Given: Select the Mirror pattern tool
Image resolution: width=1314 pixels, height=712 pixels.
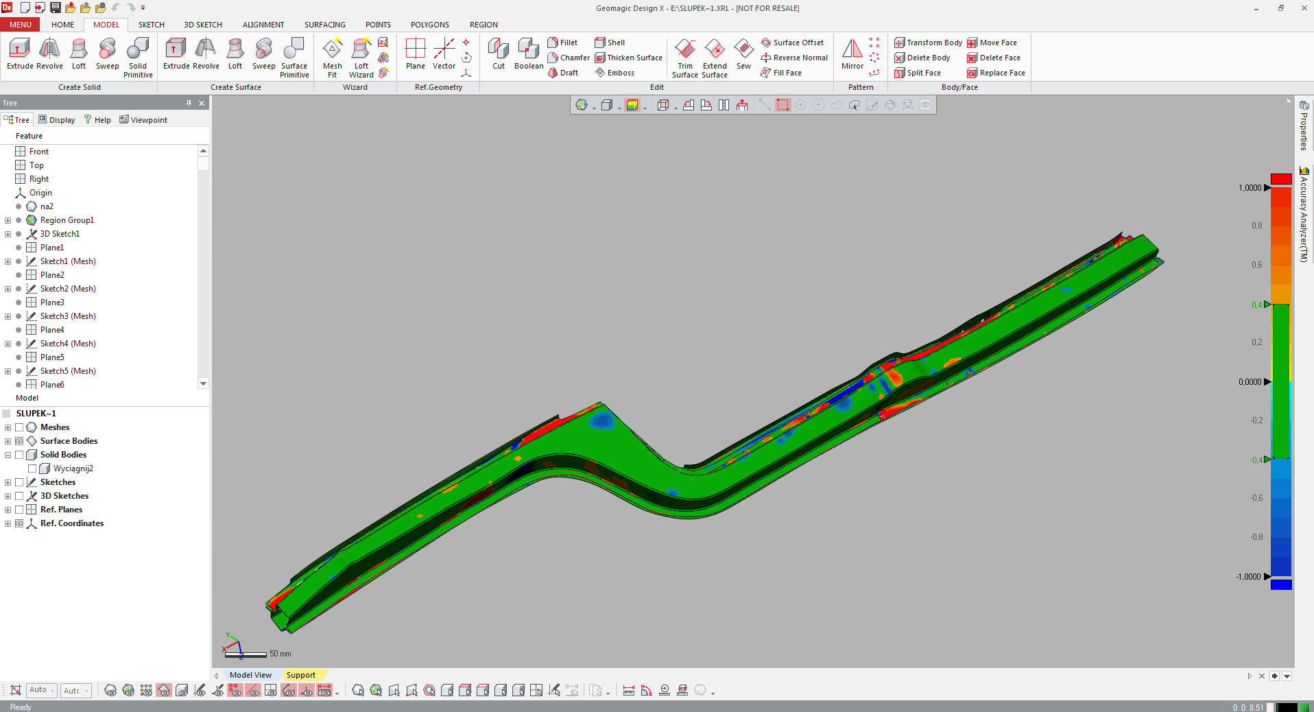Looking at the screenshot, I should pyautogui.click(x=852, y=55).
